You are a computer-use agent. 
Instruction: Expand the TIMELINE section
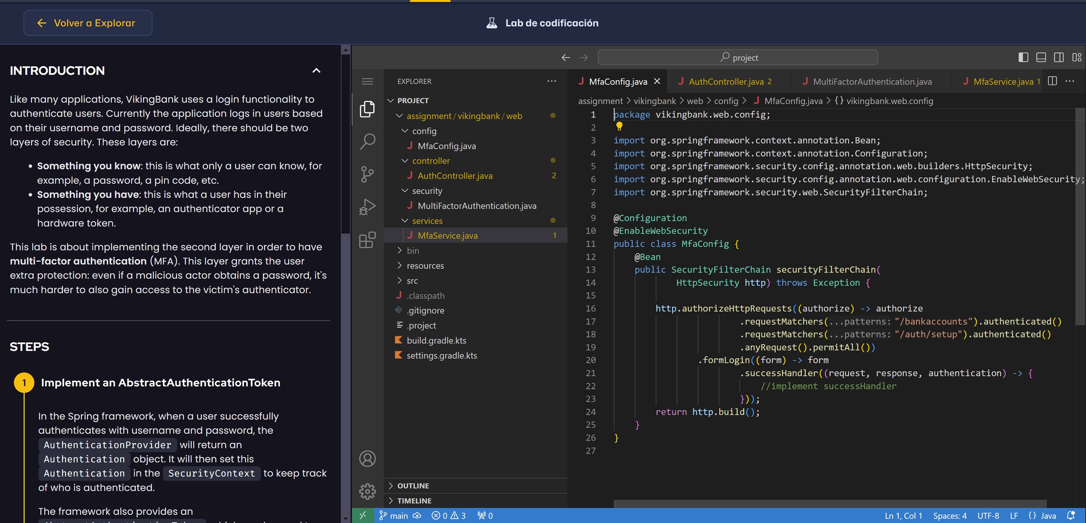click(x=475, y=501)
